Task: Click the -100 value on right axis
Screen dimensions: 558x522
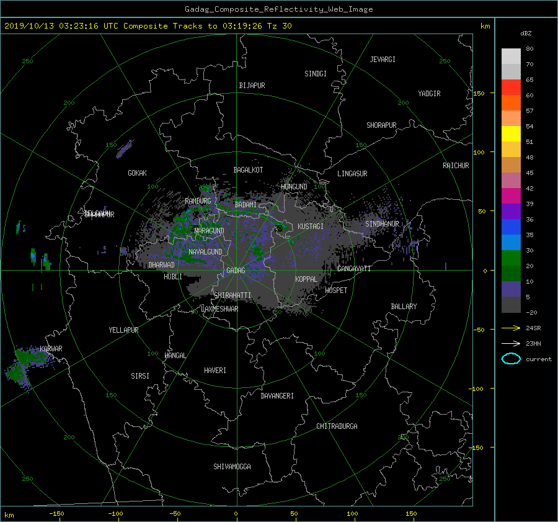Action: click(476, 389)
